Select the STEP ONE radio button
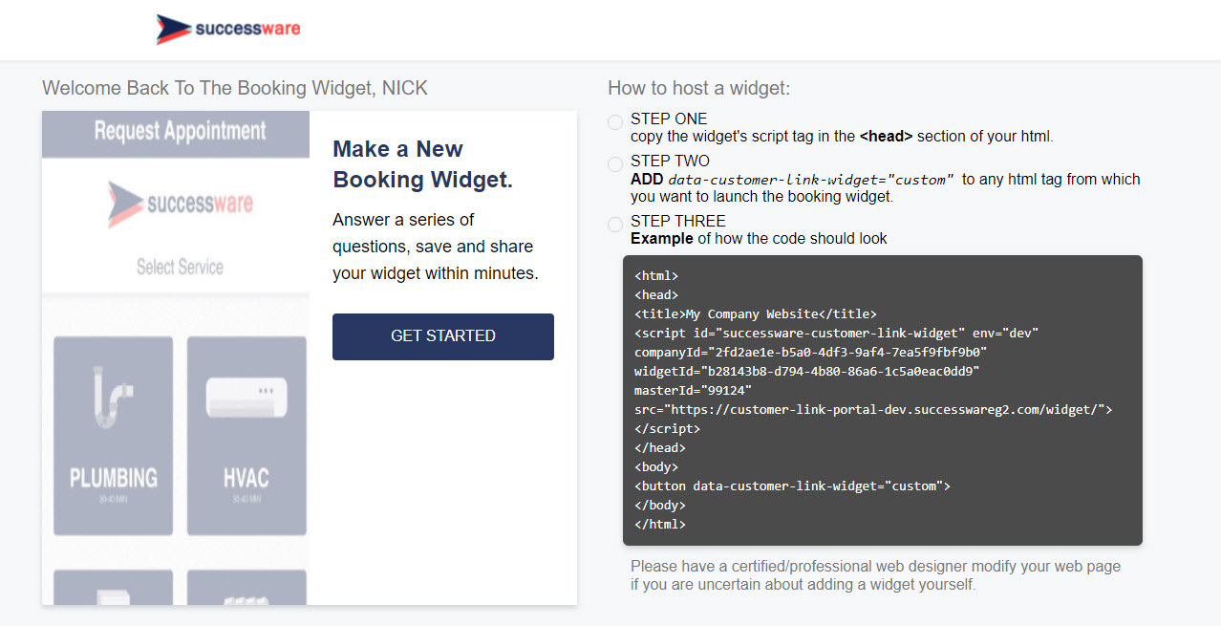Image resolution: width=1221 pixels, height=626 pixels. point(615,122)
